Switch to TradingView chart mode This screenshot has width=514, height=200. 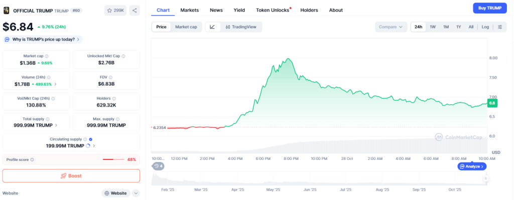click(x=241, y=27)
